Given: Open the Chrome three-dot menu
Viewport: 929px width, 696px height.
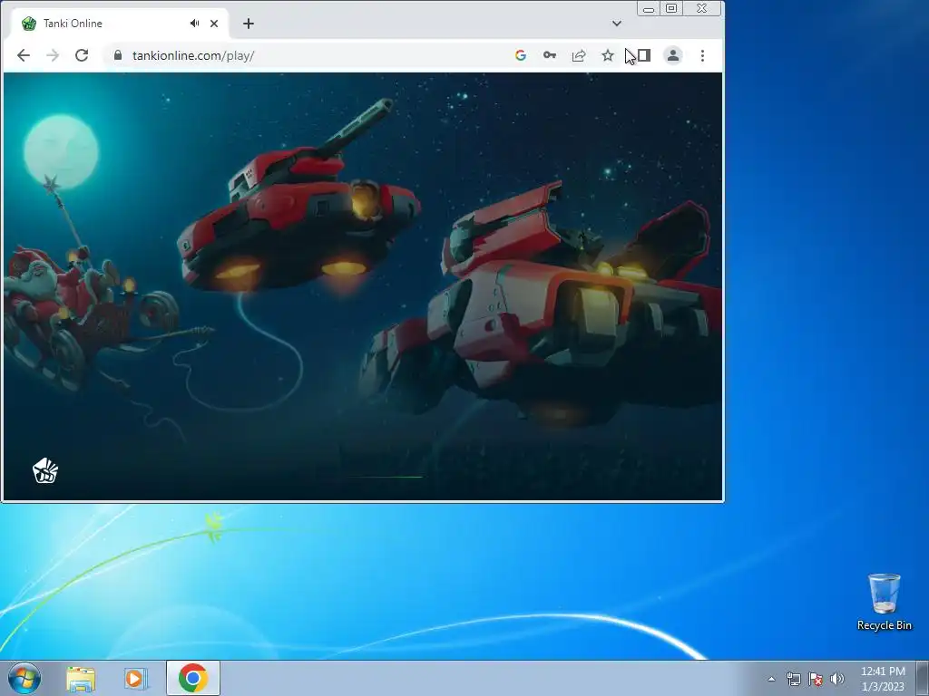Looking at the screenshot, I should pyautogui.click(x=703, y=55).
